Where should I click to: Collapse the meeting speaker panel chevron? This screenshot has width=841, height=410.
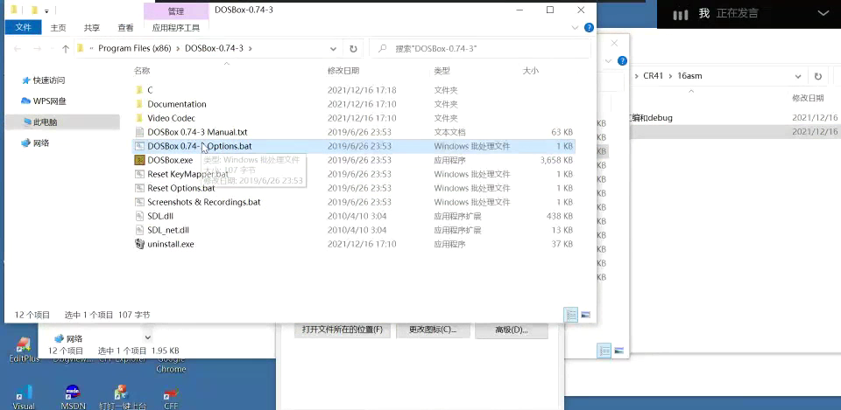point(823,13)
